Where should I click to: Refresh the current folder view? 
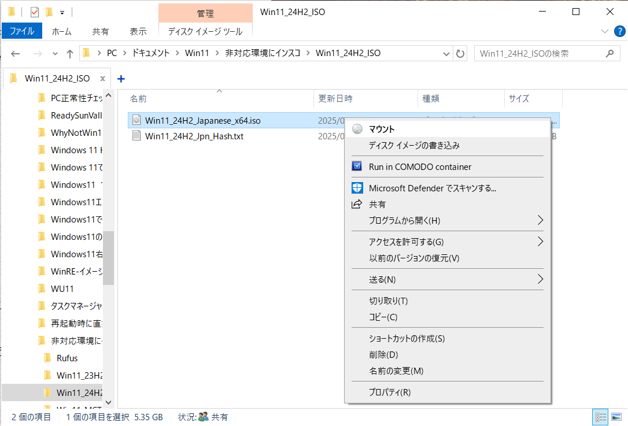[460, 54]
